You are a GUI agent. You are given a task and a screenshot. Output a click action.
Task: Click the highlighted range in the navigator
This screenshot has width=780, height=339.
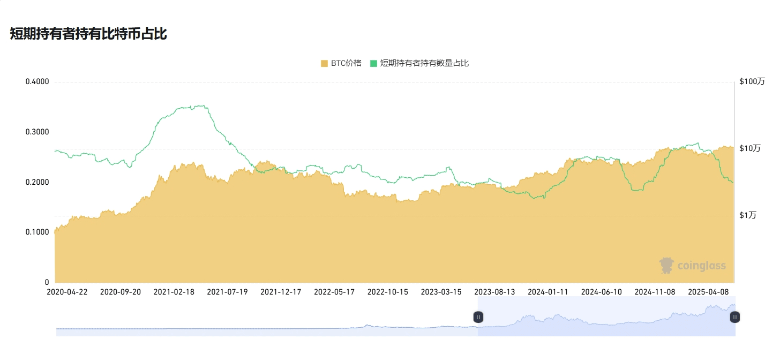(606, 317)
